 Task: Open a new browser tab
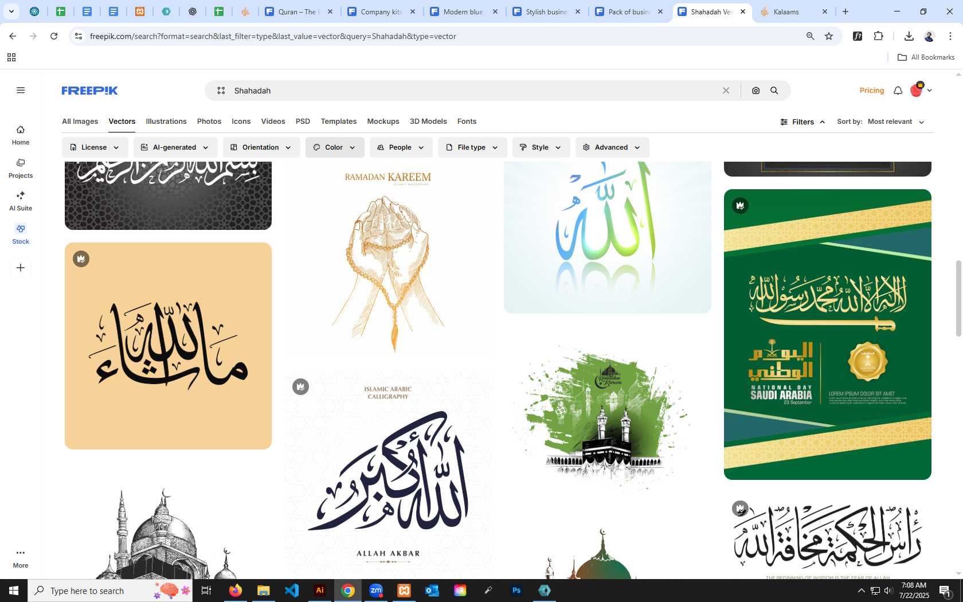coord(845,11)
